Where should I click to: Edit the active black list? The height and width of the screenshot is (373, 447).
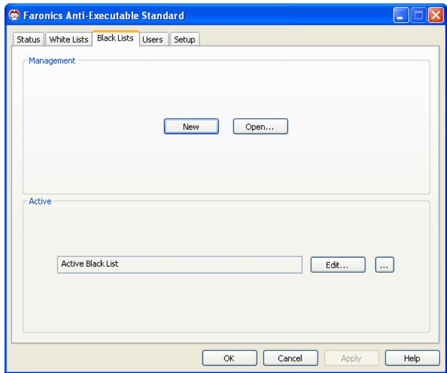coord(338,265)
